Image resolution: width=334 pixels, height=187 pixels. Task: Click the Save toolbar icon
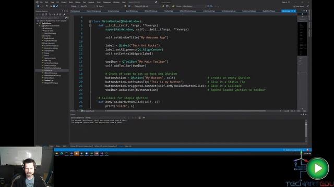(x=54, y=6)
